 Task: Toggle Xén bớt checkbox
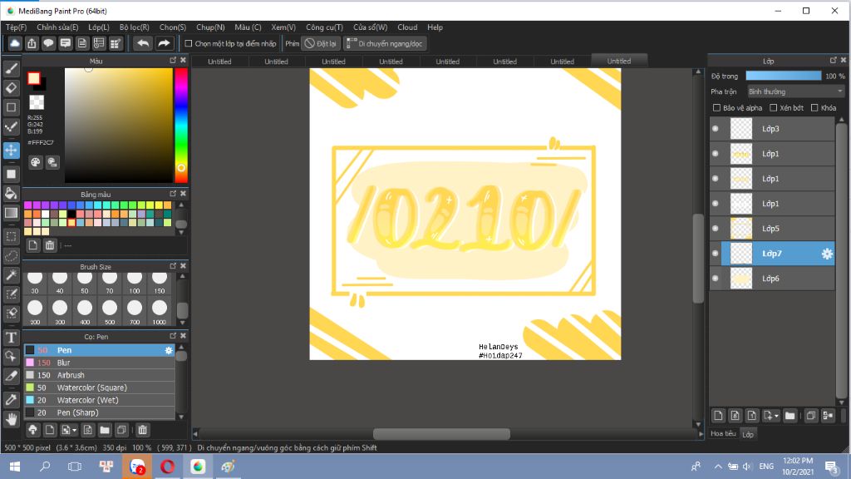pos(774,107)
